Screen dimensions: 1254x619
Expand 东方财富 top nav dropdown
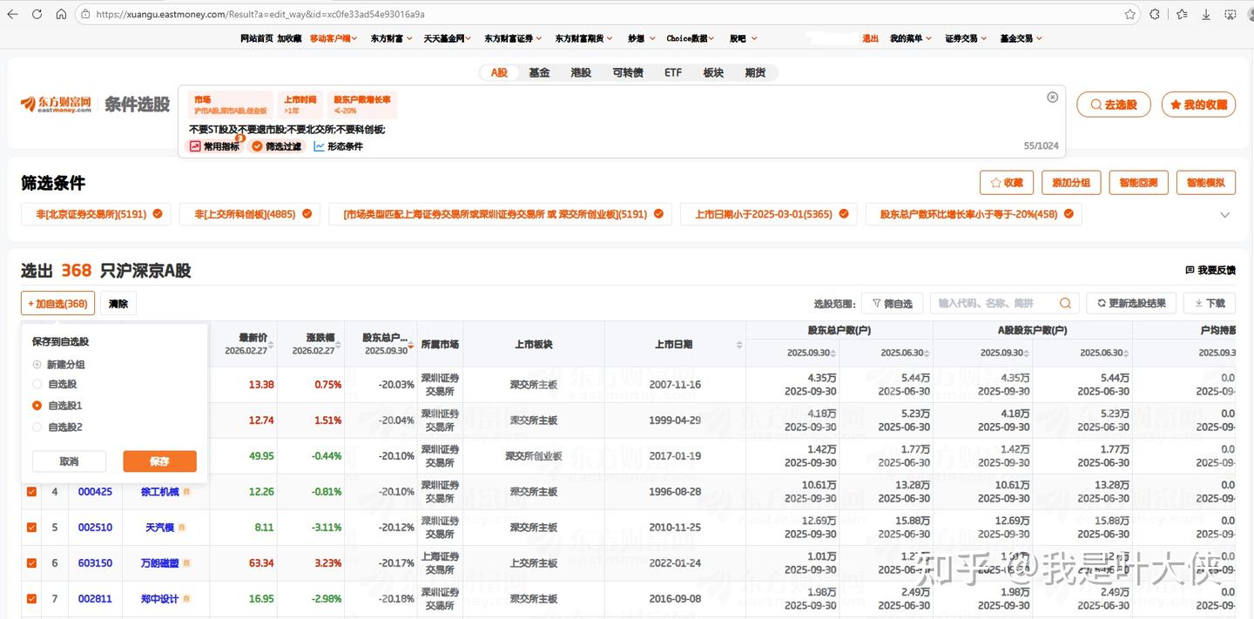[x=393, y=38]
